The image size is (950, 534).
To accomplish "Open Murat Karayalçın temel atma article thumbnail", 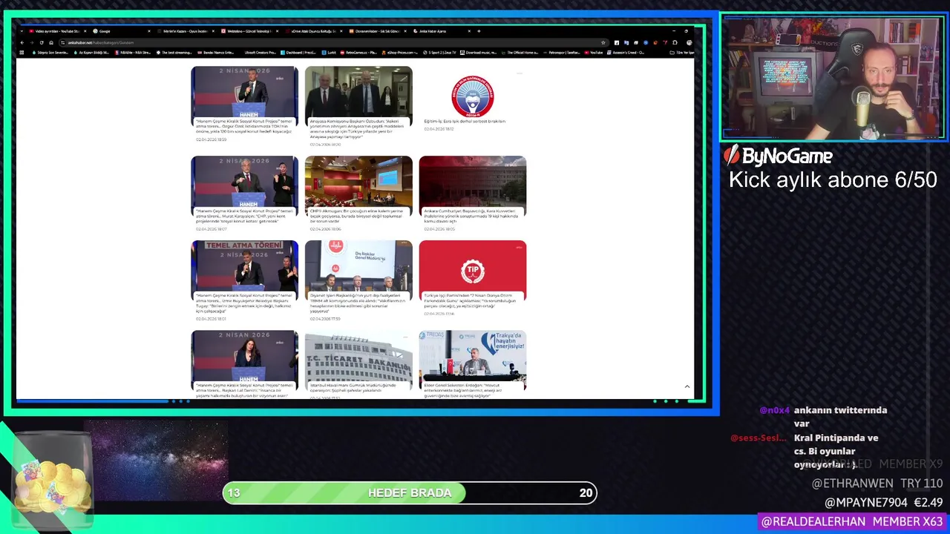I will pyautogui.click(x=244, y=181).
